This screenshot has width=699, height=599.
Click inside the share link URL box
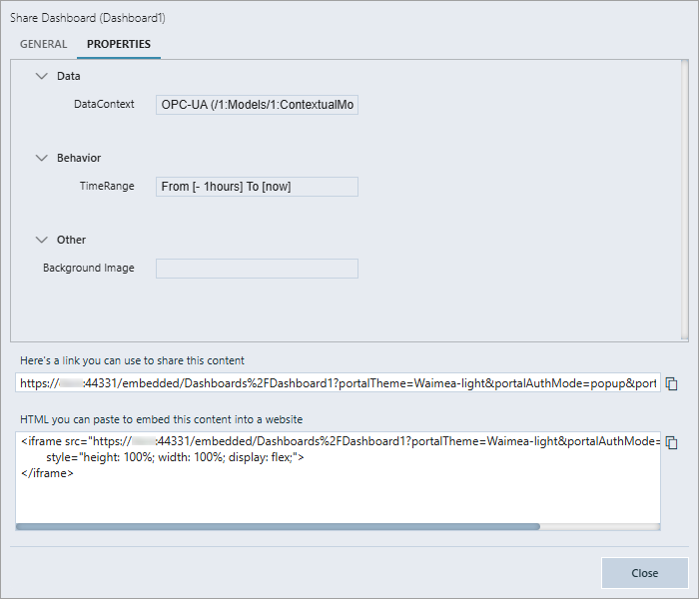pos(338,383)
